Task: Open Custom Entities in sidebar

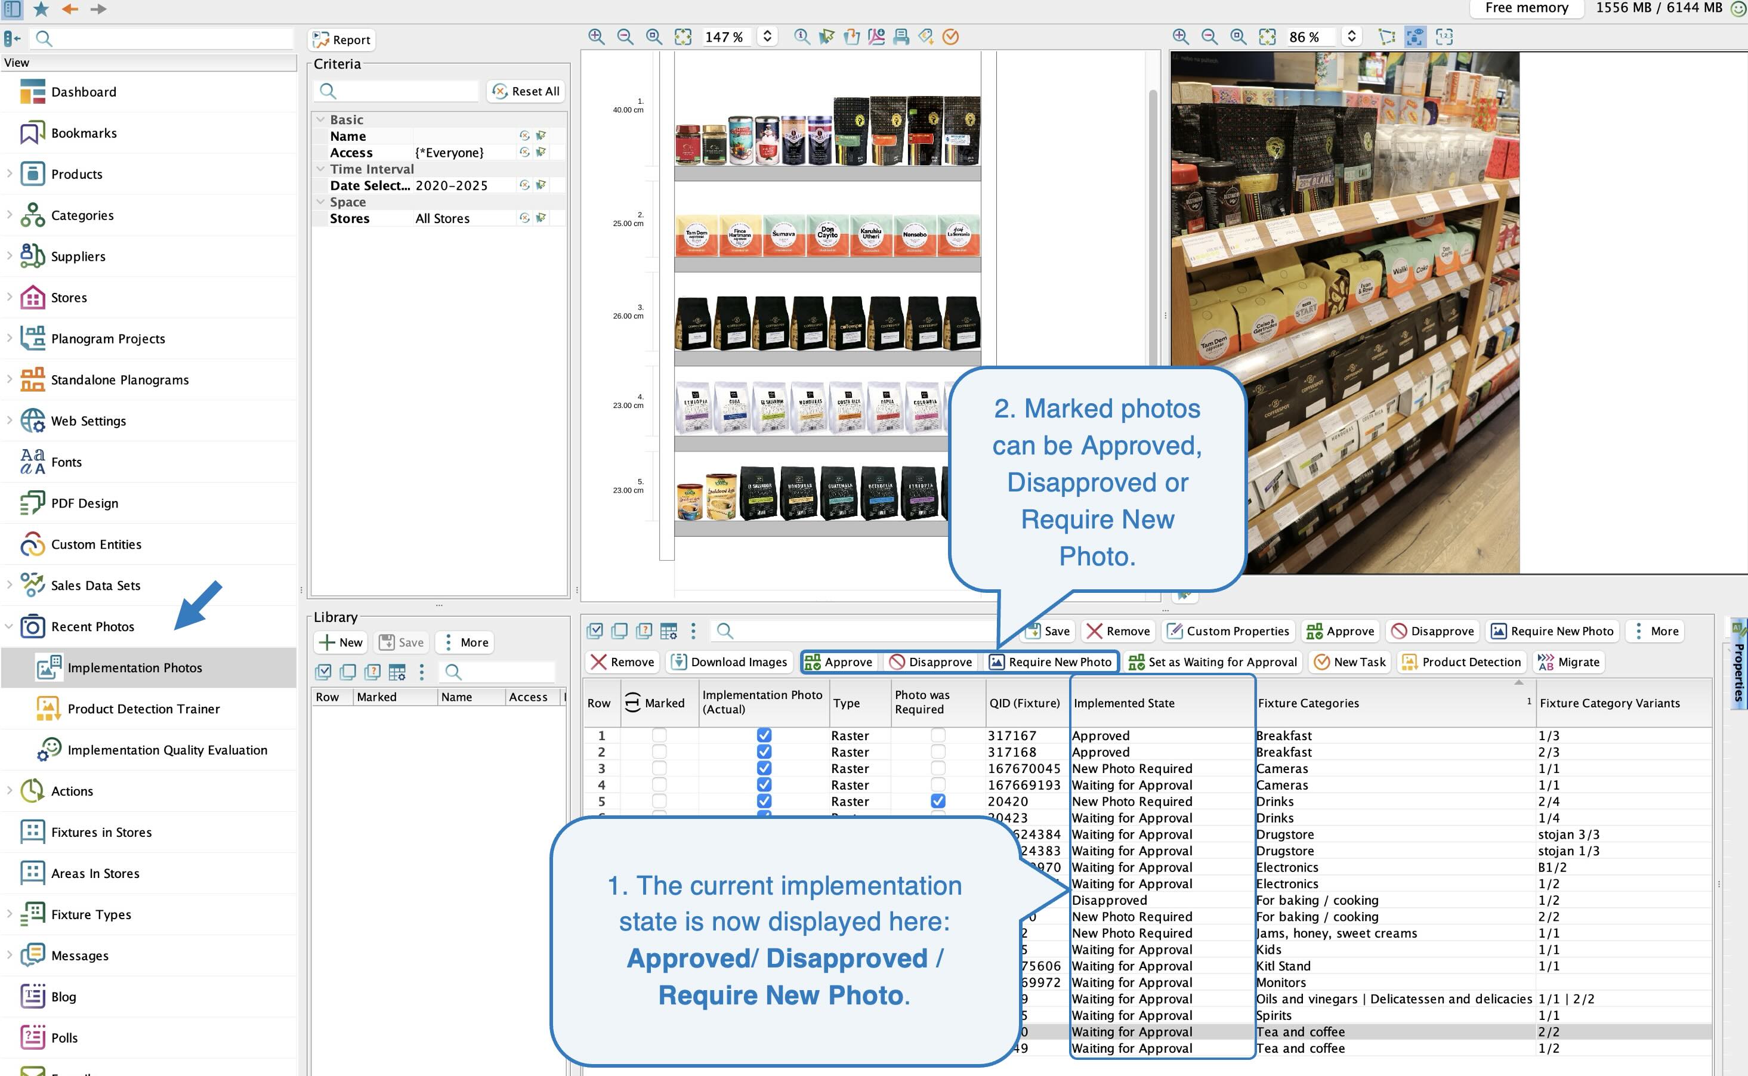Action: [95, 545]
